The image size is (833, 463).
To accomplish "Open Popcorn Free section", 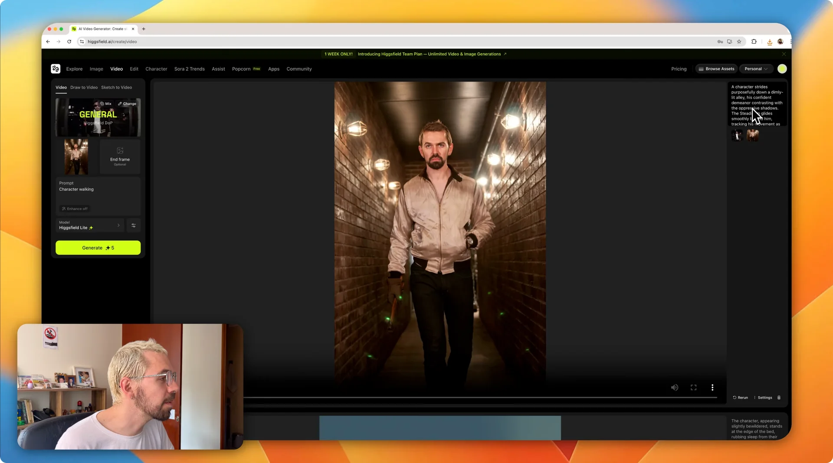I will 246,69.
